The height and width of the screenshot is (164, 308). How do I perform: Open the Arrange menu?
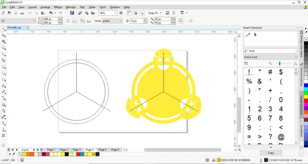click(45, 7)
